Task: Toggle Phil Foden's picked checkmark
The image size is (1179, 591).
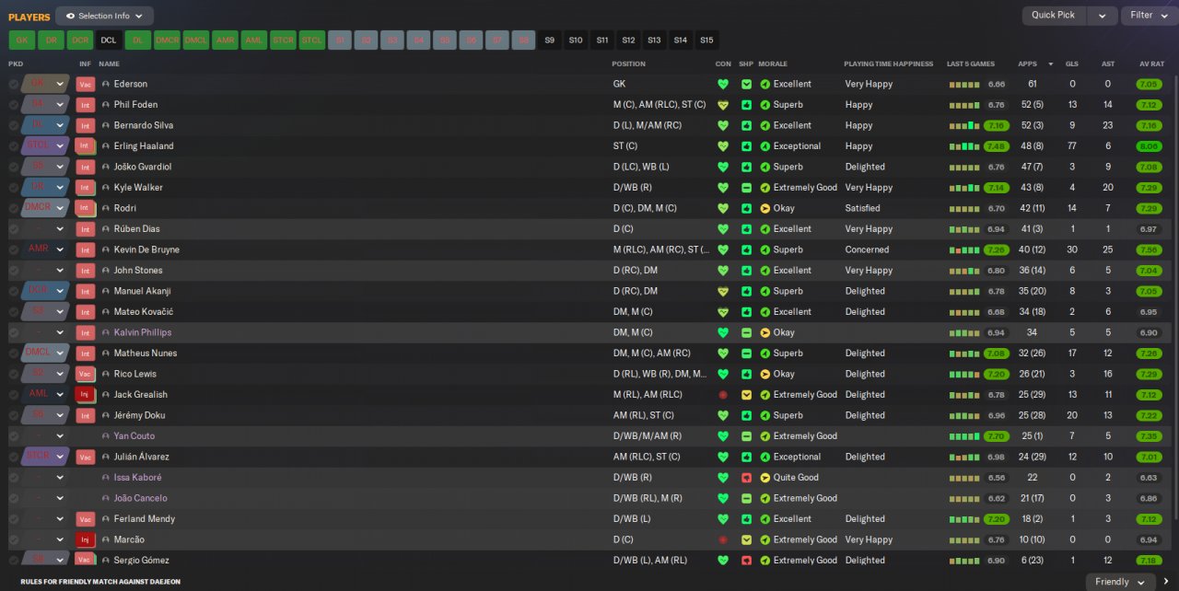Action: coord(14,105)
